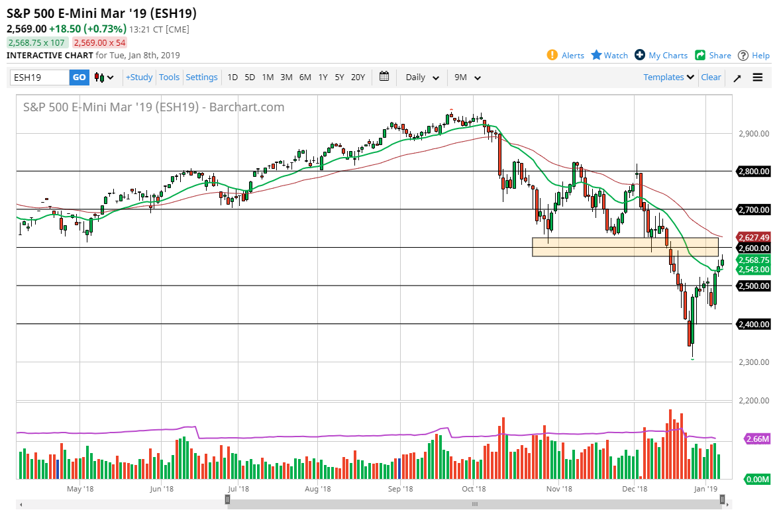Click the Watch star icon
777x514 pixels.
[x=608, y=55]
